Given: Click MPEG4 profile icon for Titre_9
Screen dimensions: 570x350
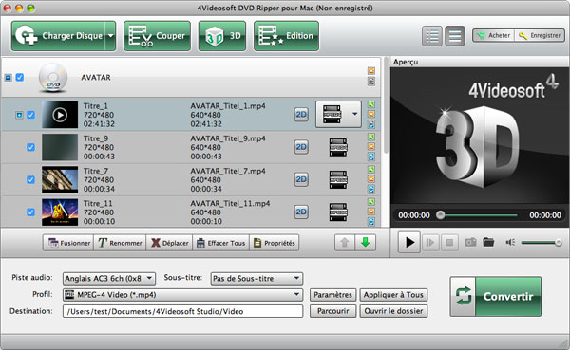Looking at the screenshot, I should pos(338,147).
